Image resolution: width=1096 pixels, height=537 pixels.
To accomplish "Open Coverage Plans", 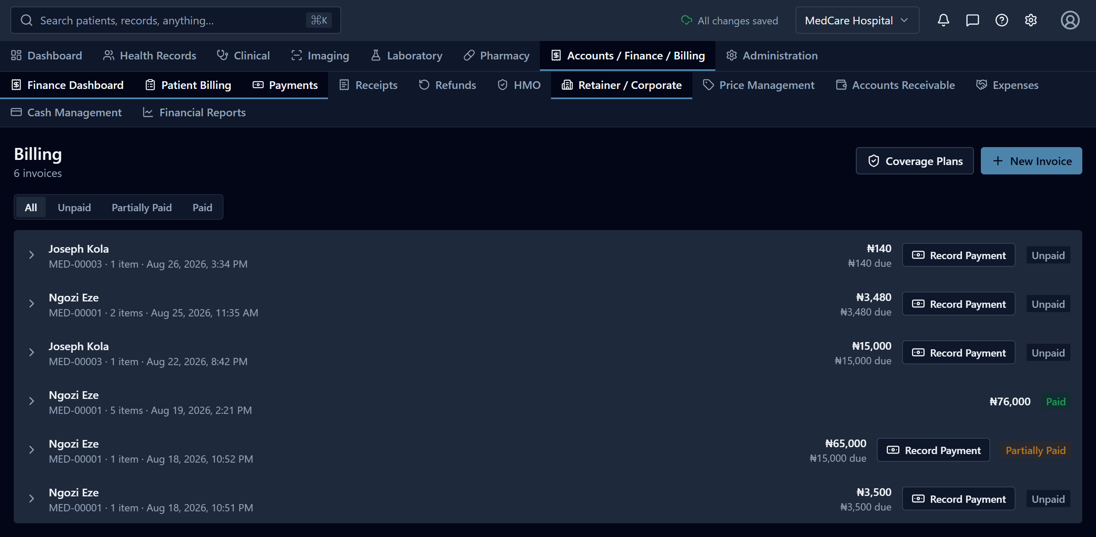I will 915,161.
